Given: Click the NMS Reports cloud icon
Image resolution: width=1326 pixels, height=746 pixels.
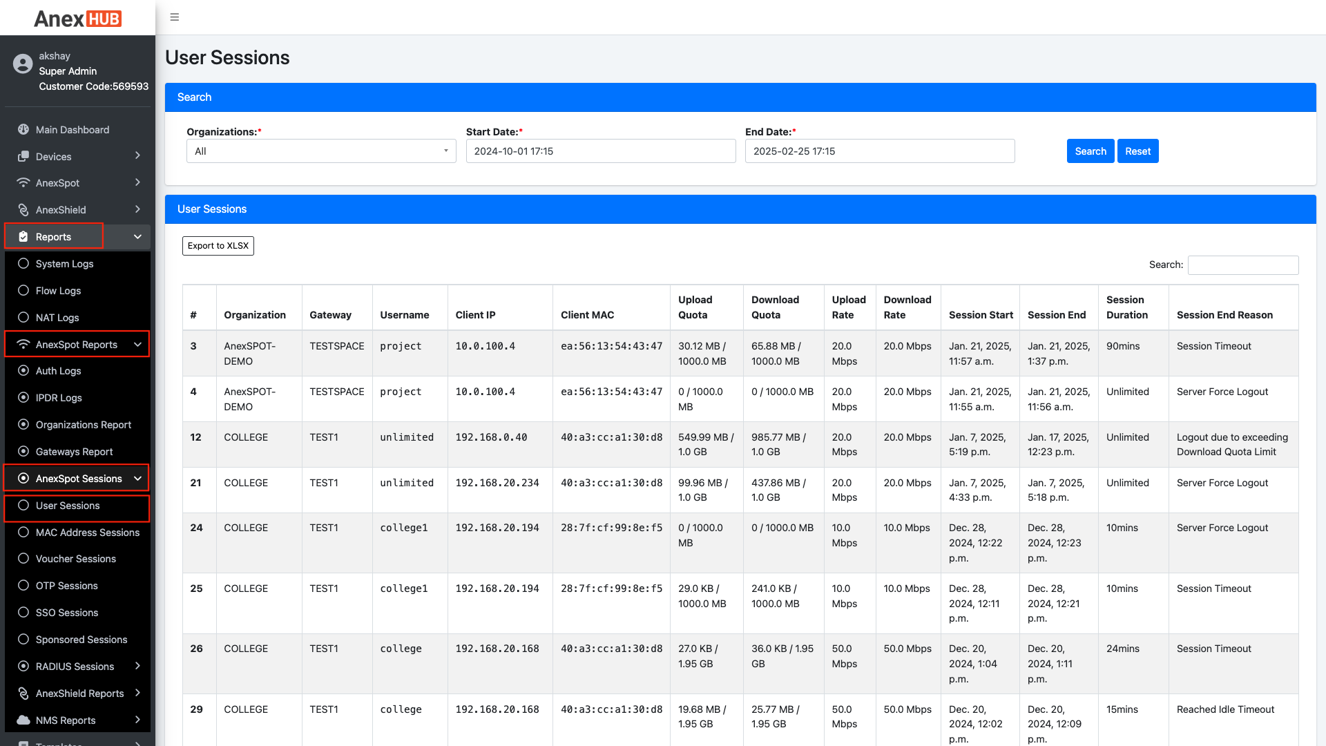Looking at the screenshot, I should pos(23,720).
